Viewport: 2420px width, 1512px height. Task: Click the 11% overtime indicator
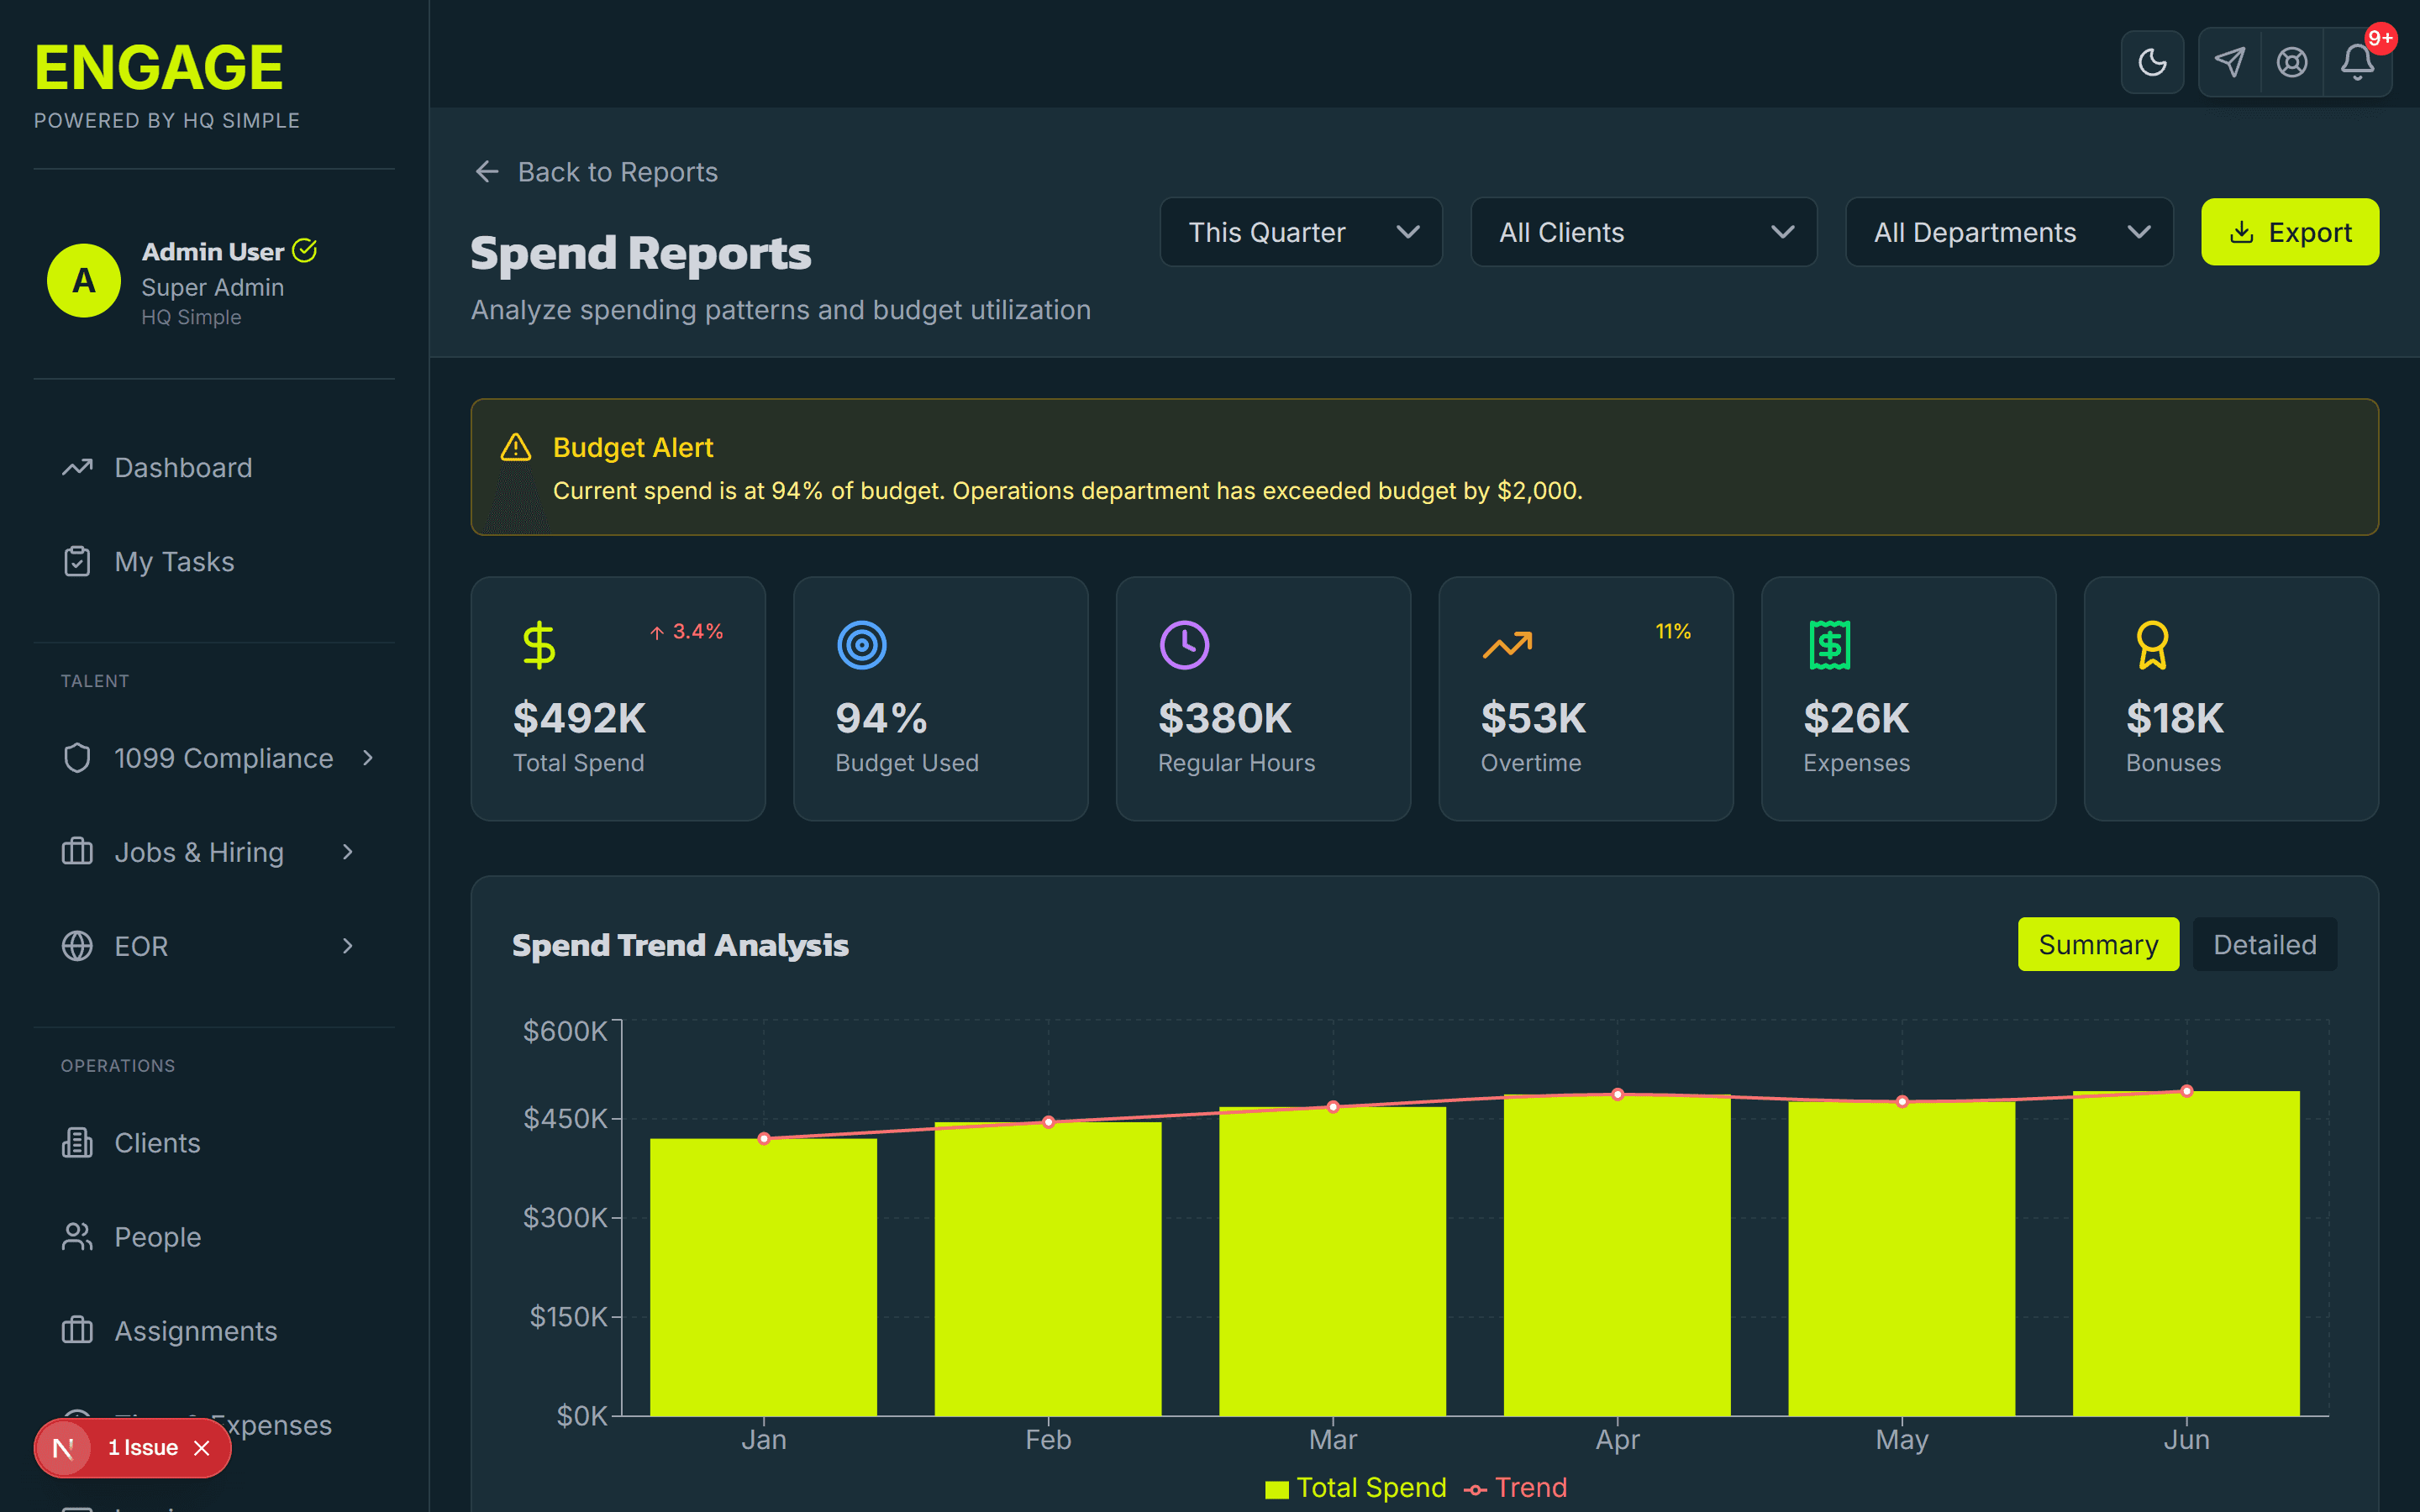pyautogui.click(x=1673, y=631)
